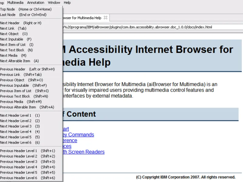243x182 pixels.
Task: Choose Previous Media (Shift+M)
Action: coord(31,102)
